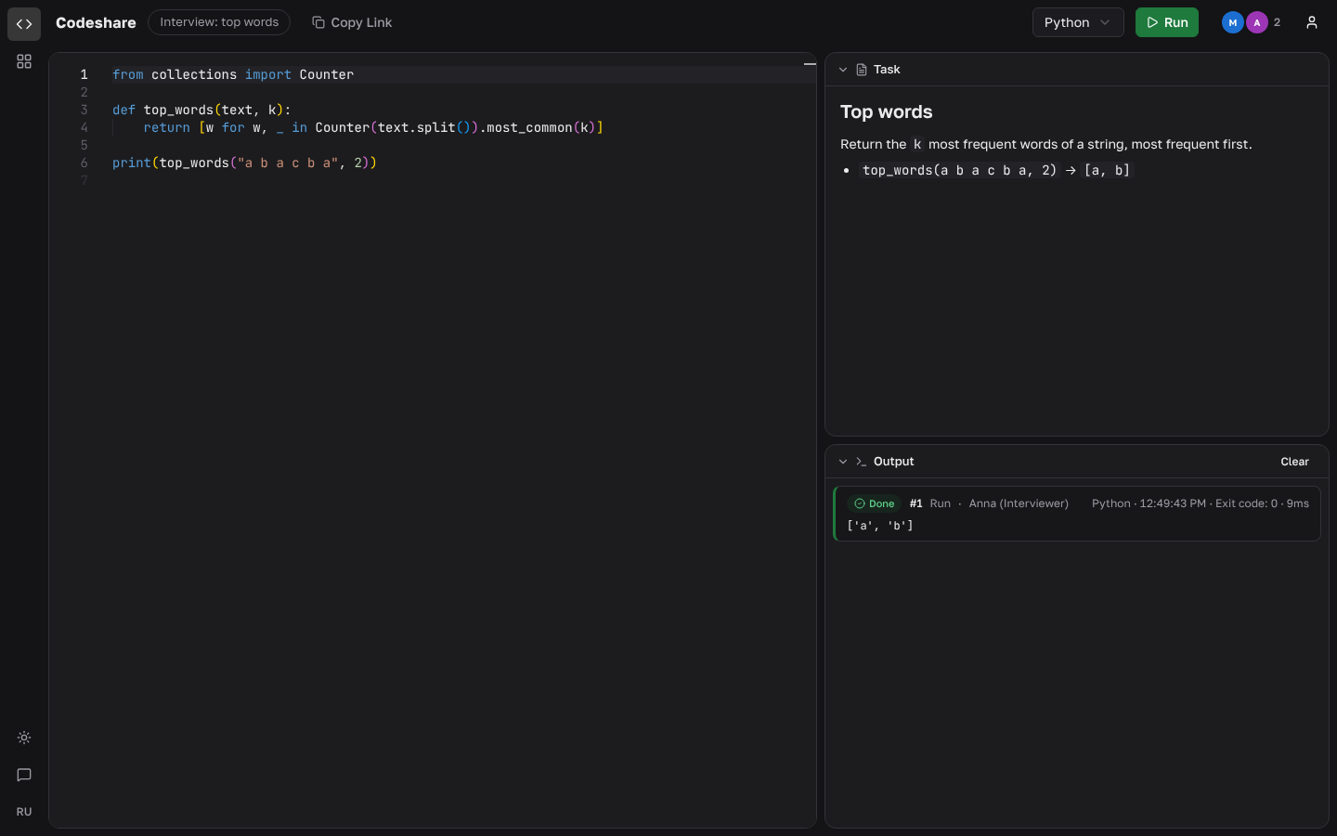The width and height of the screenshot is (1337, 836).
Task: Minimize the editor with dash icon
Action: 810,64
